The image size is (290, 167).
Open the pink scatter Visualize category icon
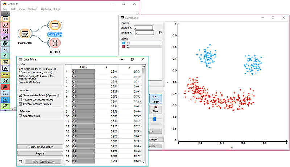coord(5,25)
